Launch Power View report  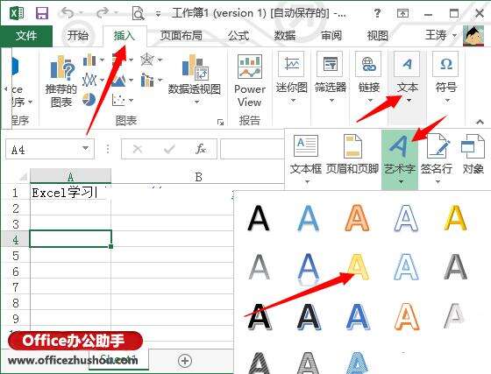(x=250, y=81)
